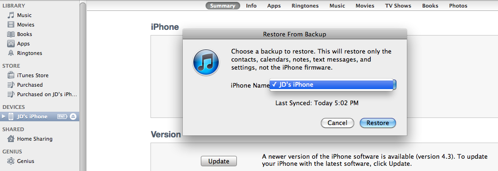Switch to the Info tab

[x=251, y=6]
